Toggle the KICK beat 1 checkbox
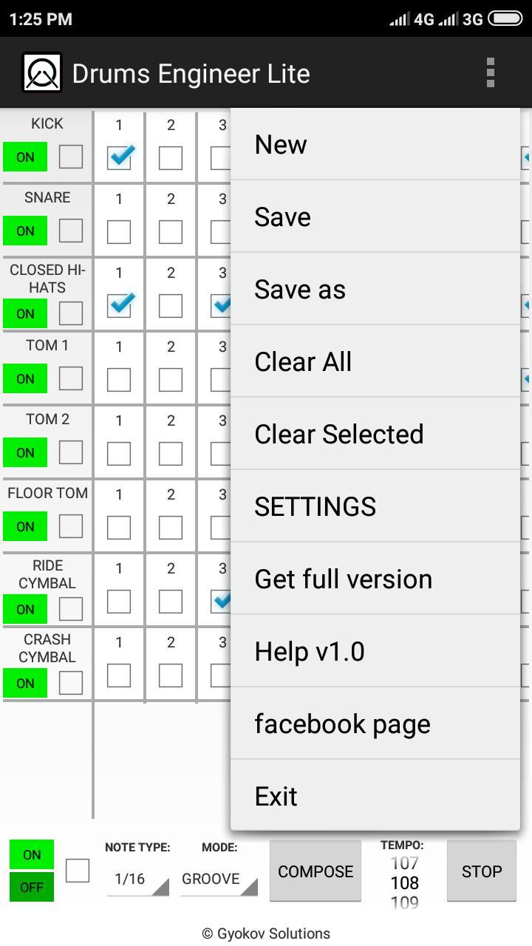 (119, 156)
